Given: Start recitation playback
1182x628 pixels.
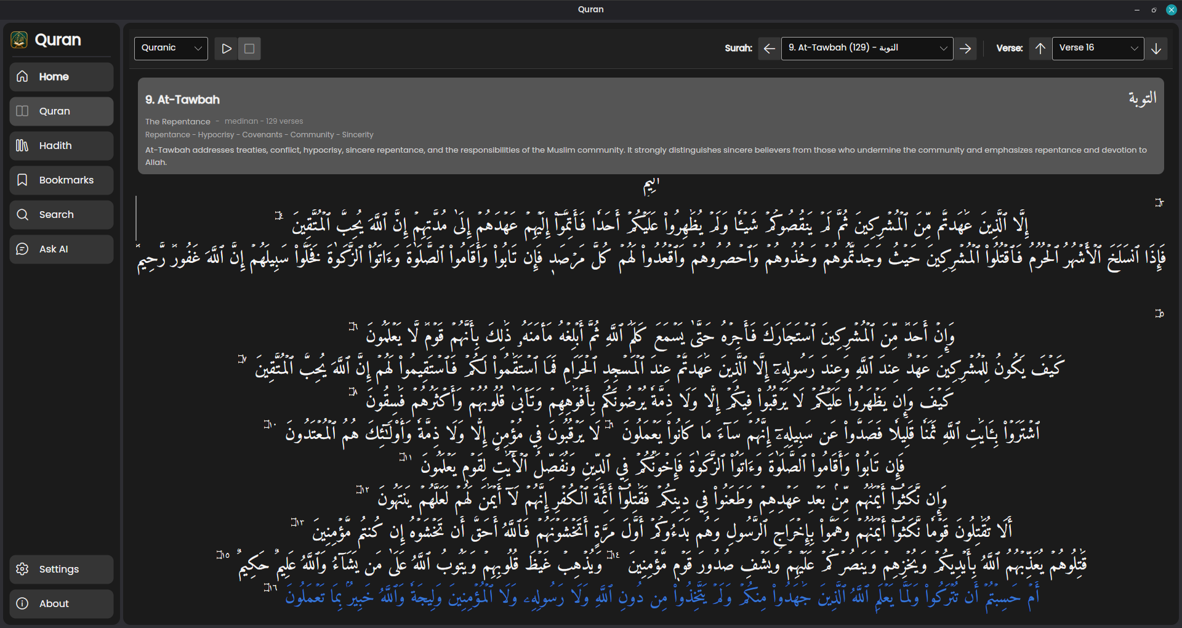Looking at the screenshot, I should [227, 49].
